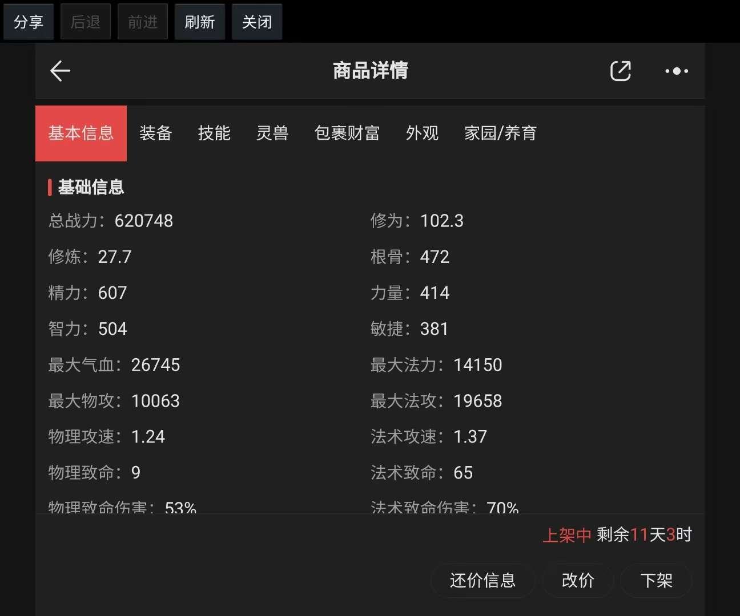Click the 商品详情 page title
Viewport: 740px width, 616px height.
point(369,70)
